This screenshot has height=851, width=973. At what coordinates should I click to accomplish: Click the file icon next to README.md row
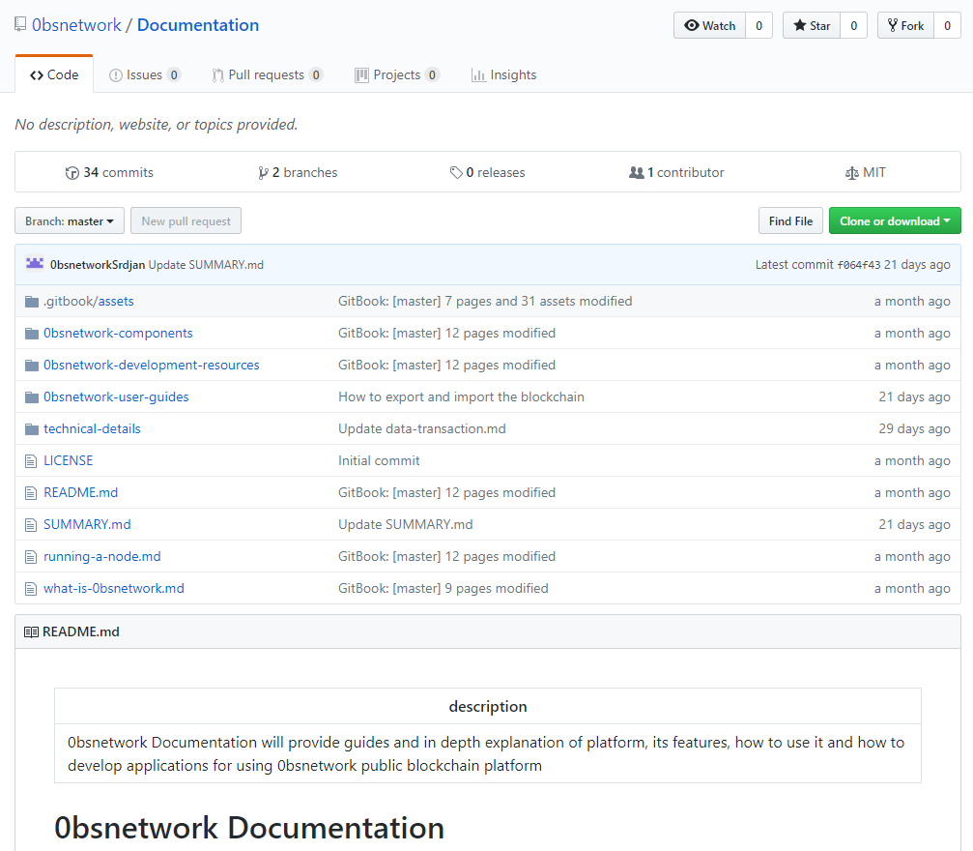tap(31, 493)
